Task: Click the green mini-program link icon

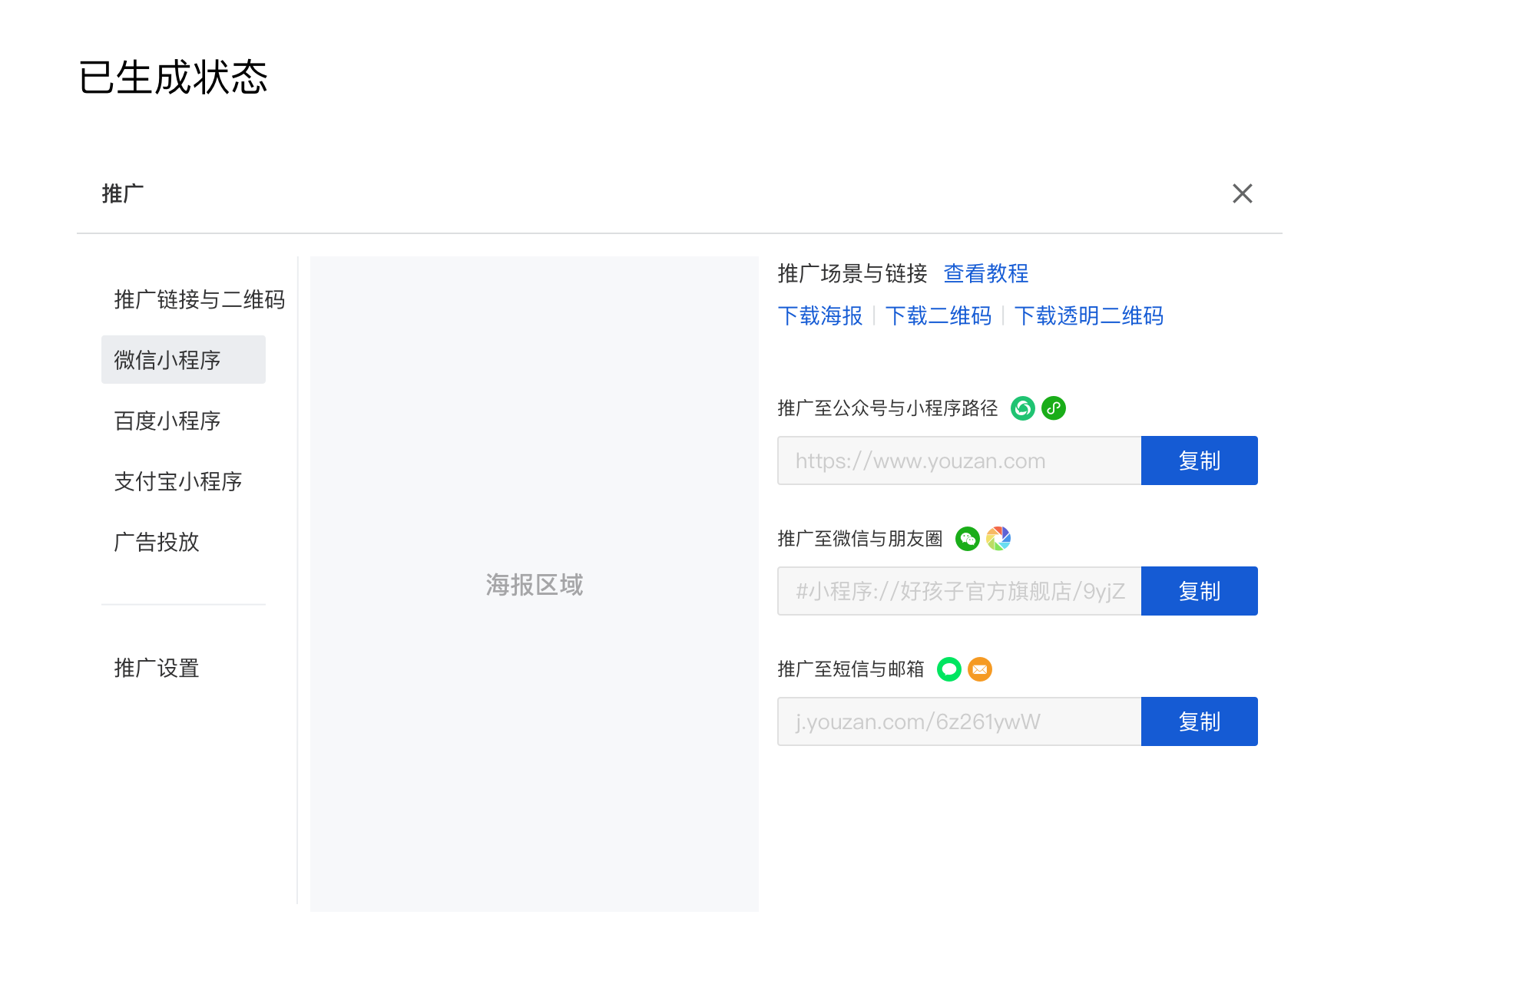Action: coord(1054,408)
